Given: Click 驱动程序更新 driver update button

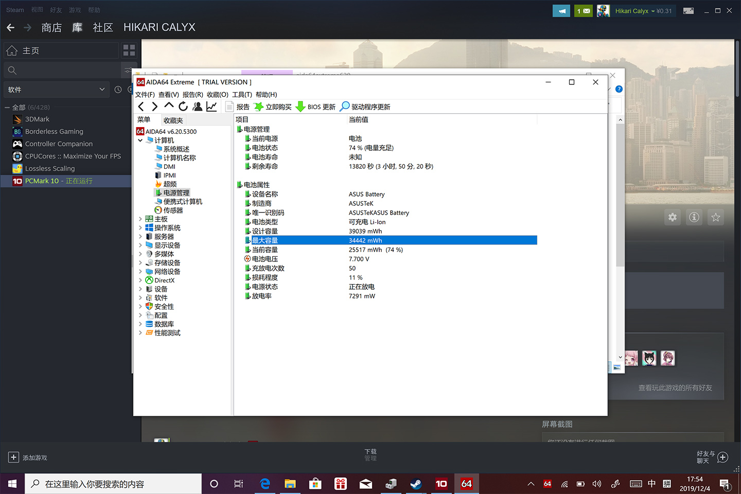Looking at the screenshot, I should point(365,107).
